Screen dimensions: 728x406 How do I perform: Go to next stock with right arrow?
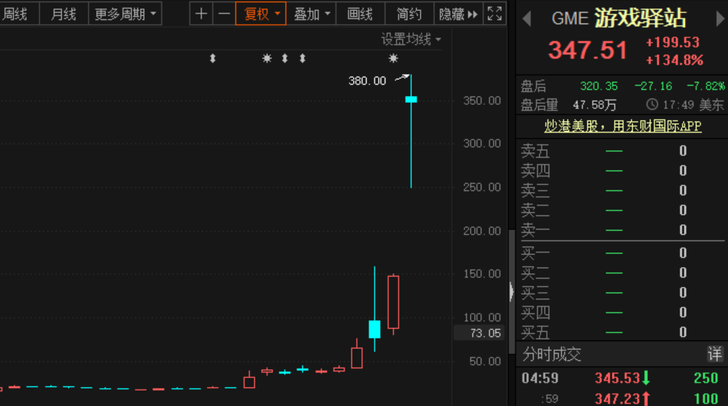(x=720, y=19)
